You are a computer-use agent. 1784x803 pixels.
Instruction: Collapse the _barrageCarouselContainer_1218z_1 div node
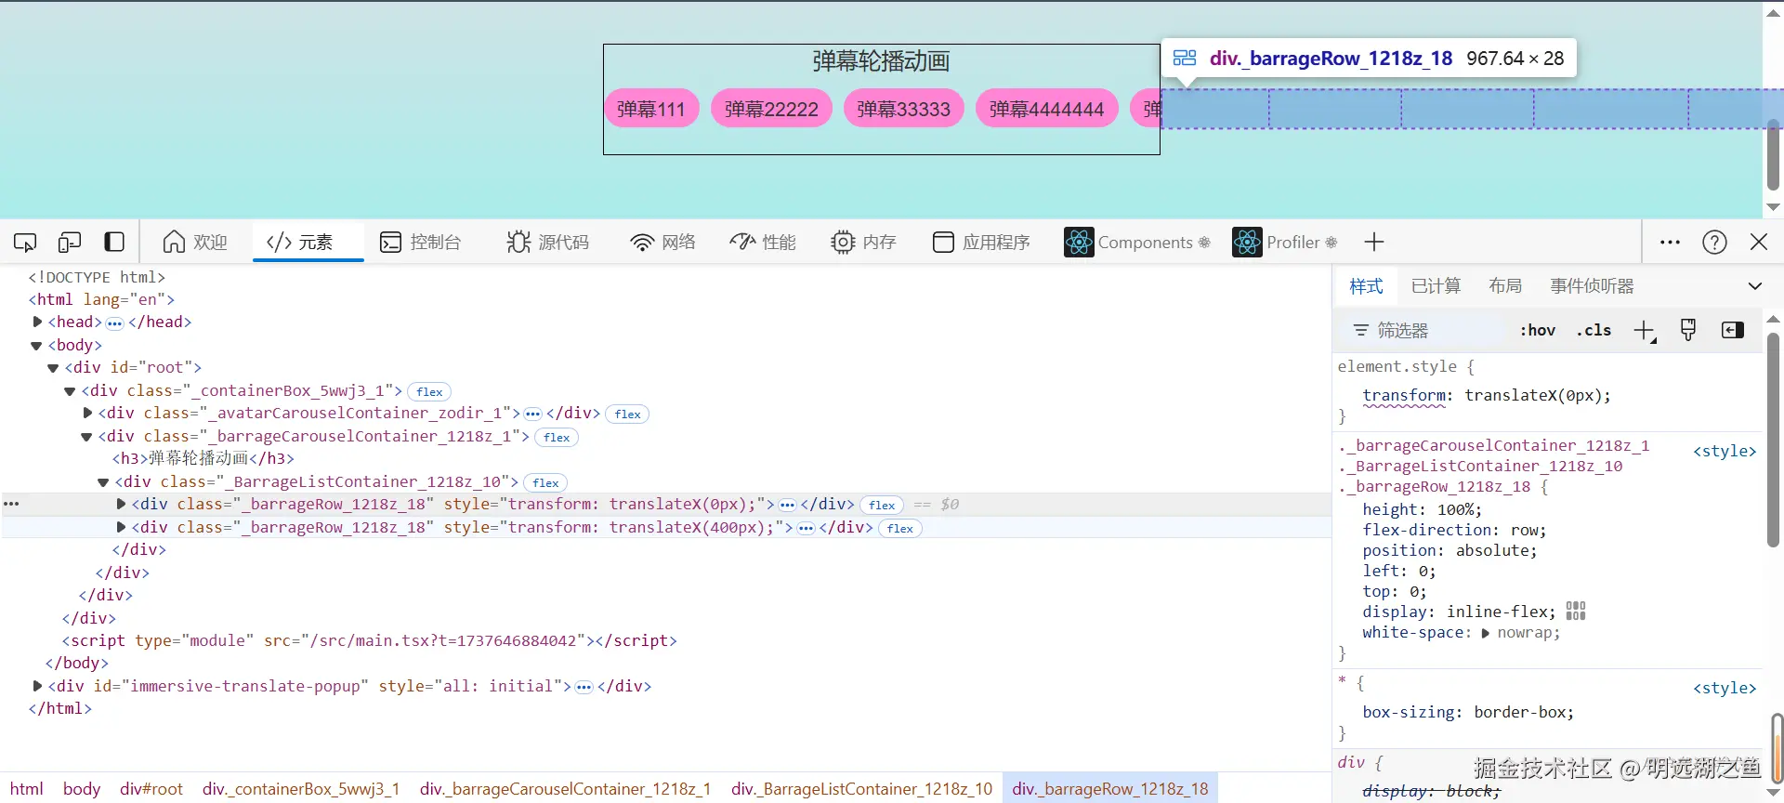tap(86, 437)
